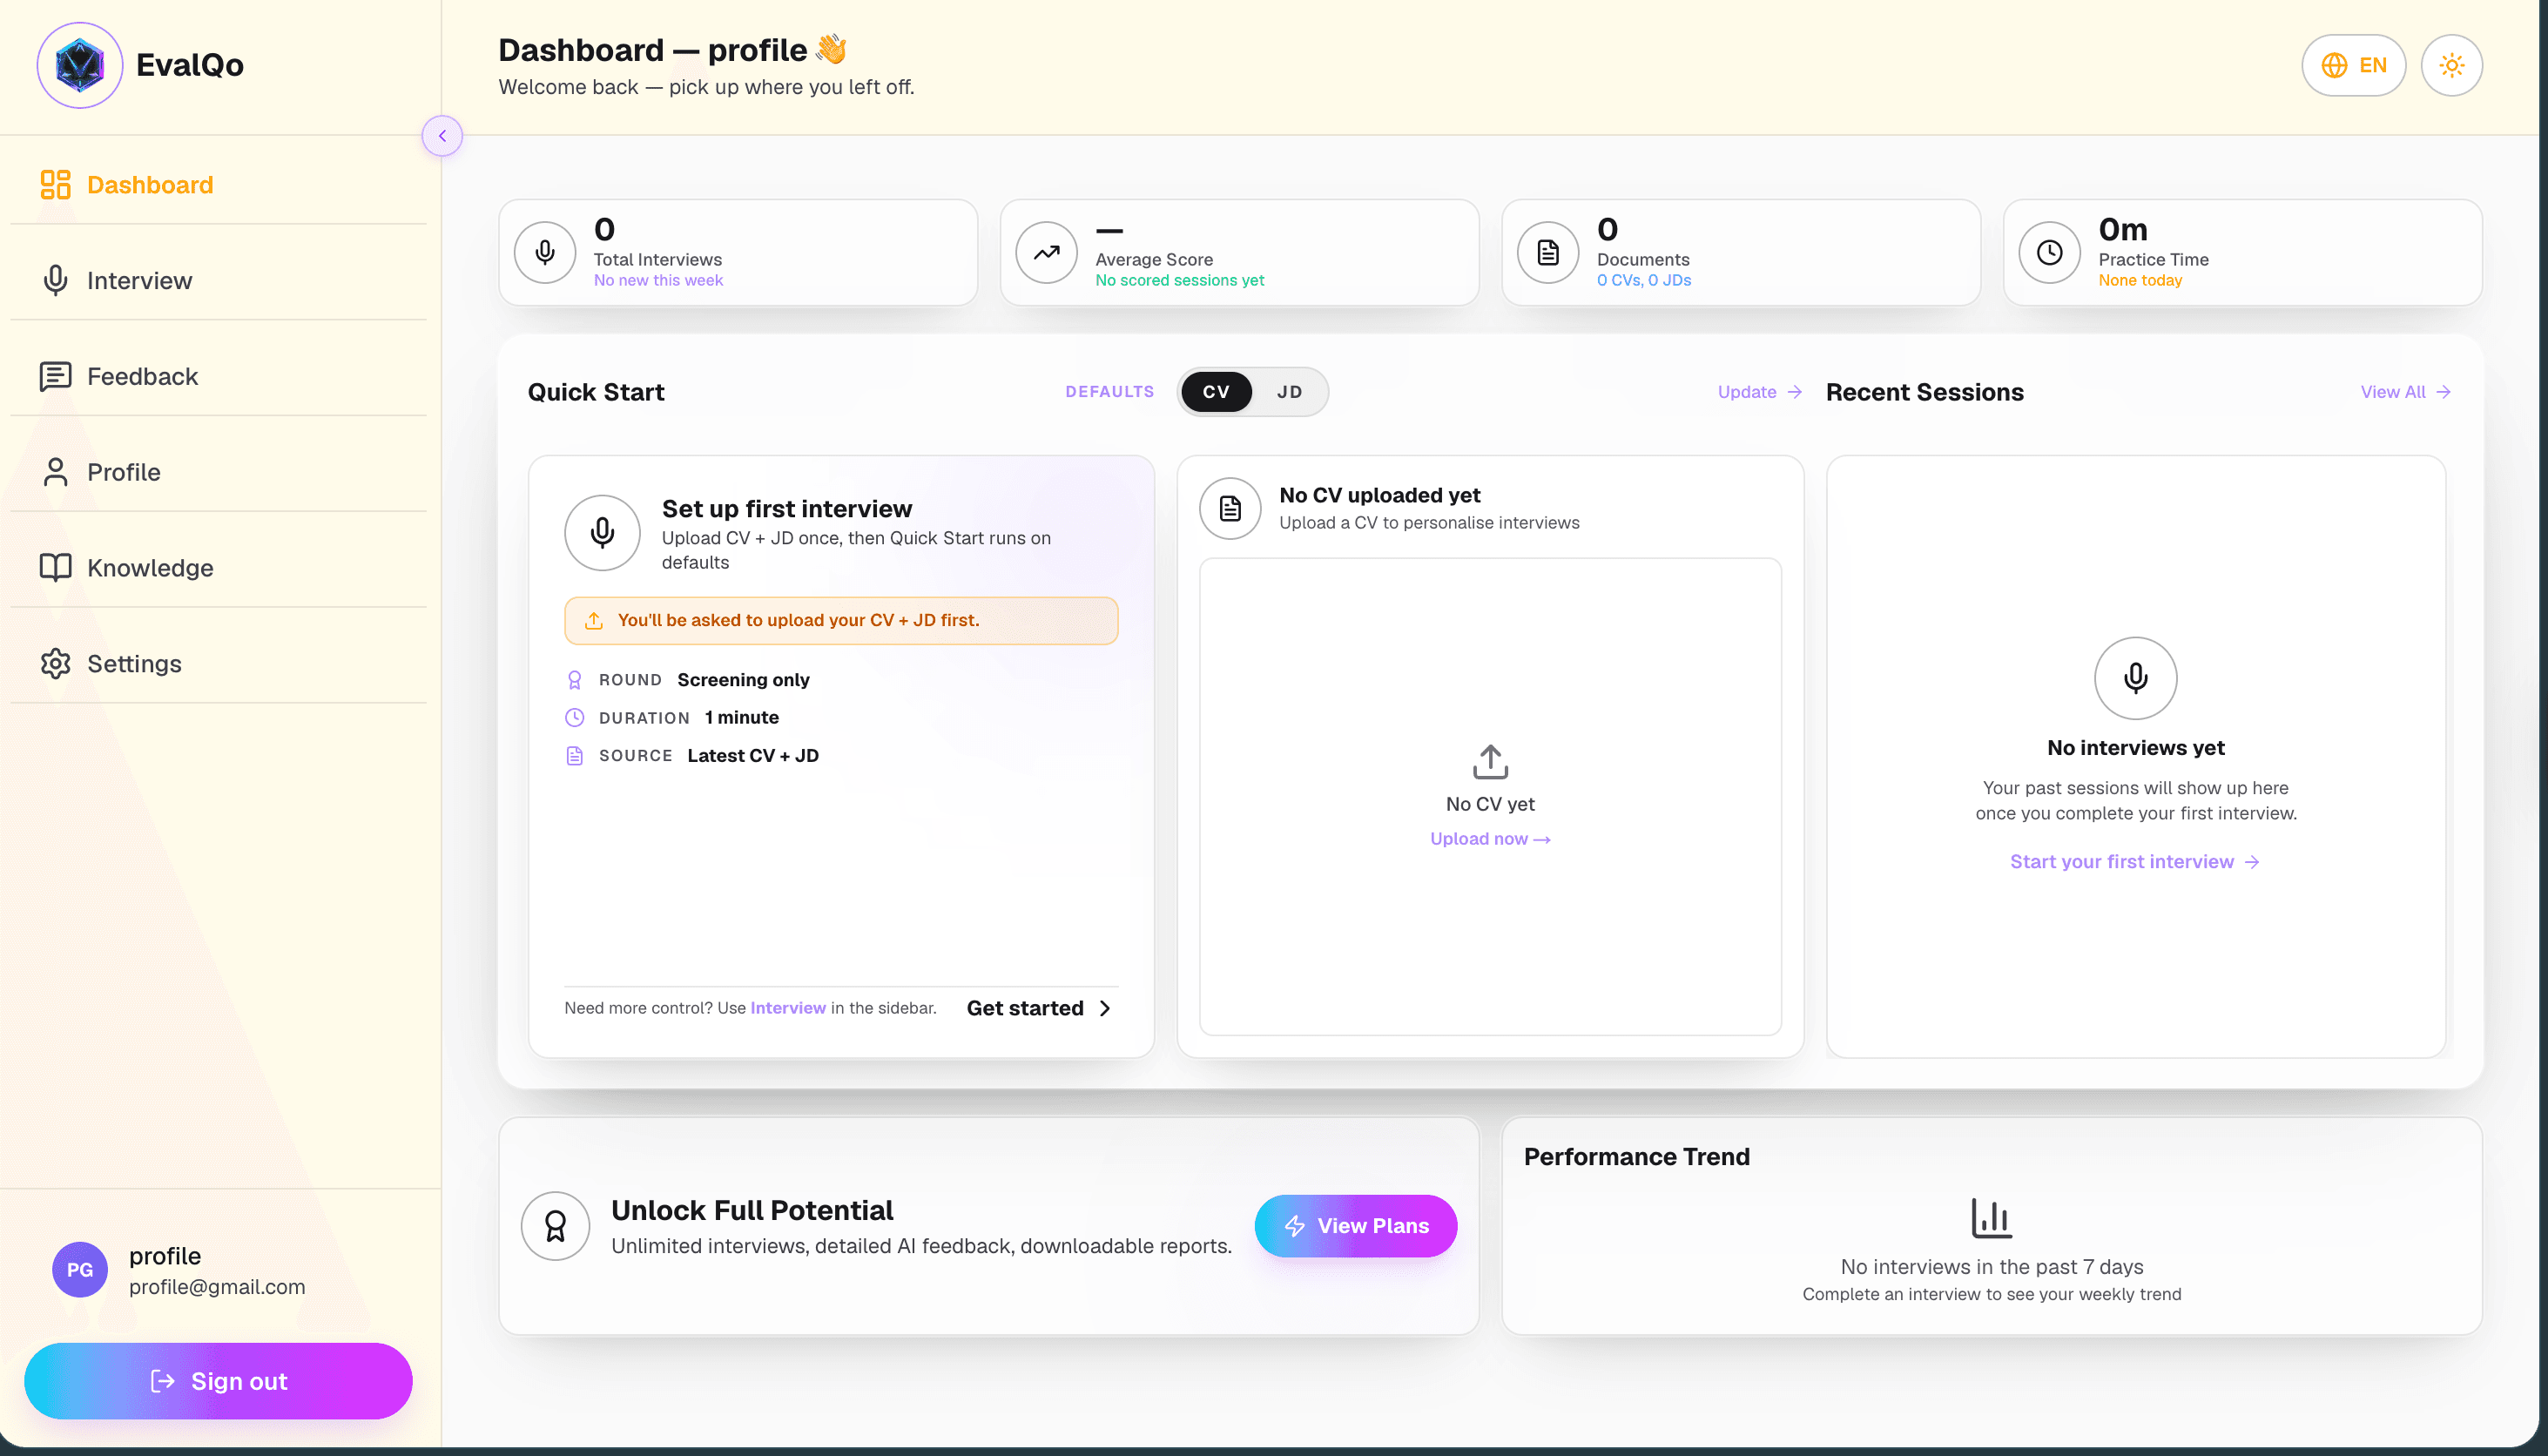2548x1456 pixels.
Task: Click the No CV uploaded yet document icon
Action: pos(1230,509)
